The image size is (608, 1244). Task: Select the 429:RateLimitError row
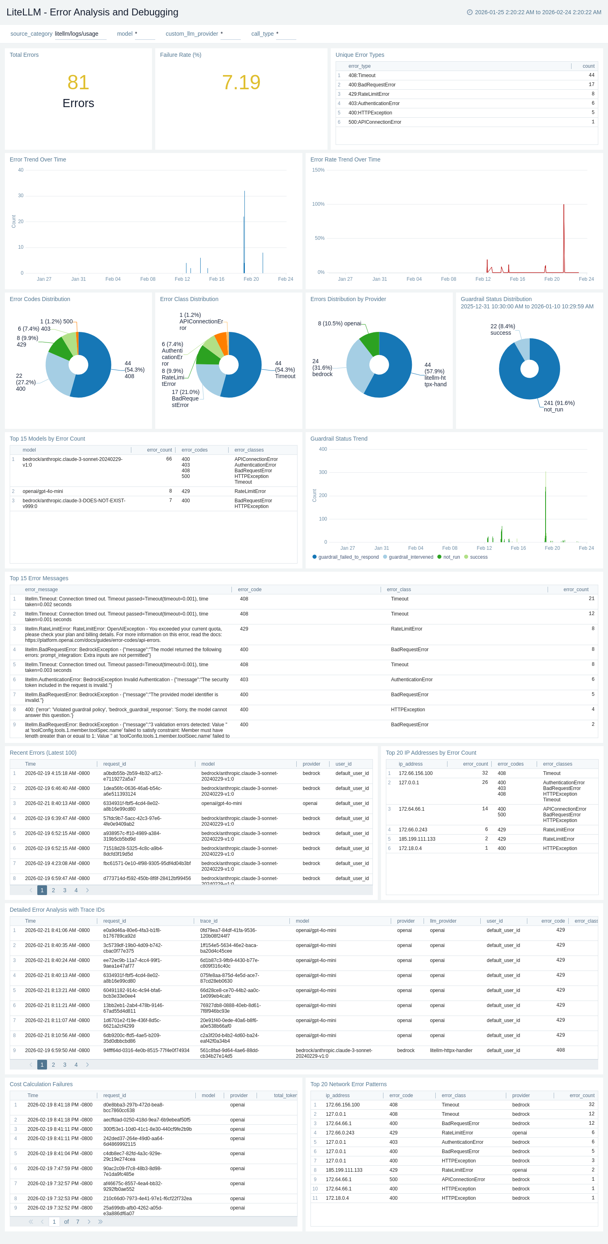coord(467,94)
